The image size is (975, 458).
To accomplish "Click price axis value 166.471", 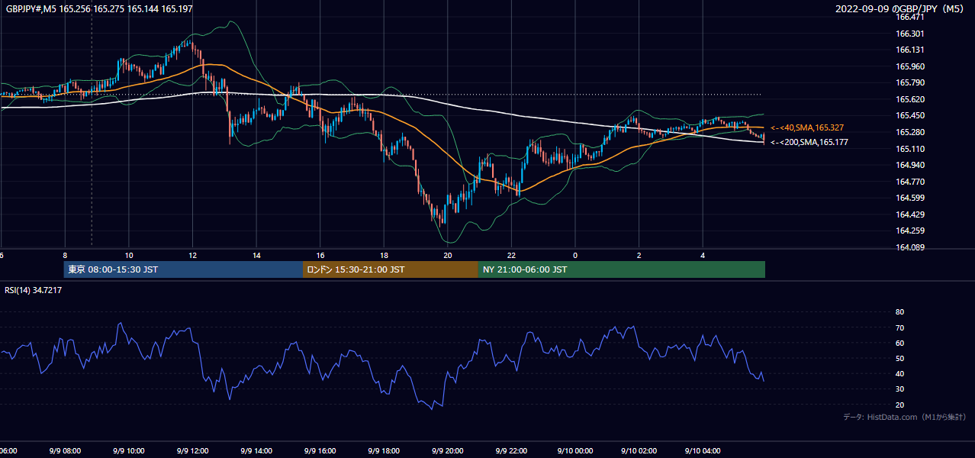I will click(x=909, y=17).
